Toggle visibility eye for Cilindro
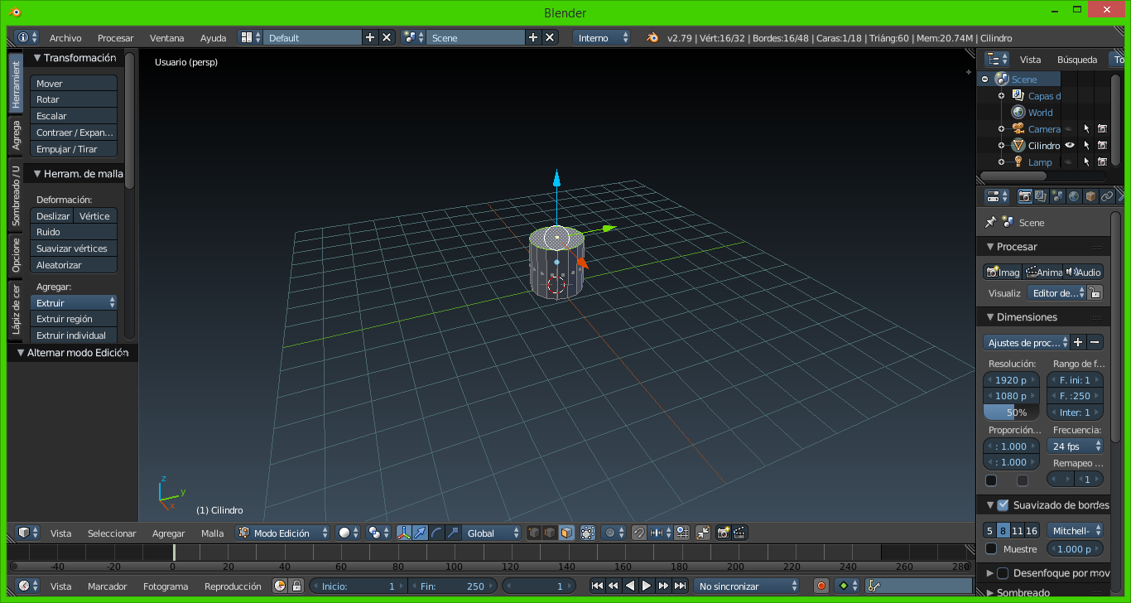Image resolution: width=1131 pixels, height=603 pixels. [1070, 146]
